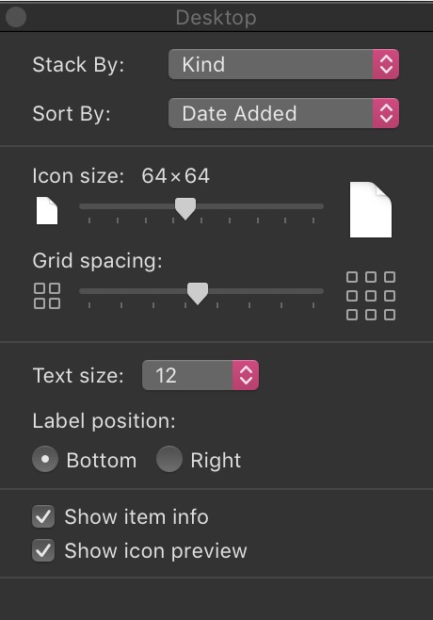433x620 pixels.
Task: Click the Desktop window title bar
Action: pos(216,17)
